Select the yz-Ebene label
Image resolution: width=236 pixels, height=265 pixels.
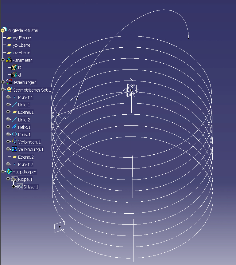click(x=21, y=45)
